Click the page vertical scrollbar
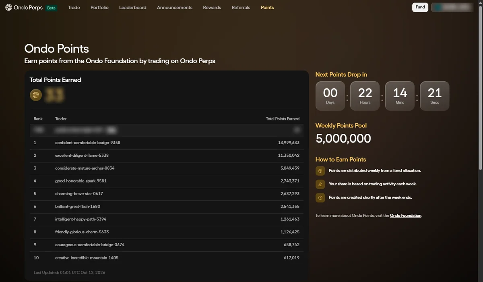 tap(481, 89)
